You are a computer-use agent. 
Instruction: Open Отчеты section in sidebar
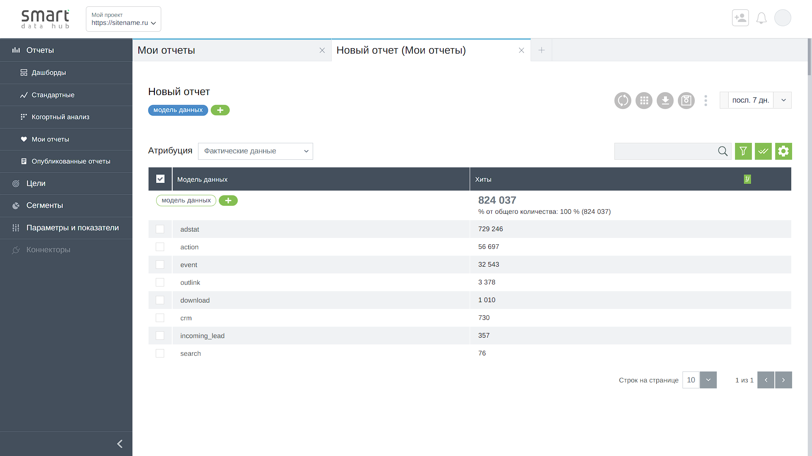(x=66, y=50)
